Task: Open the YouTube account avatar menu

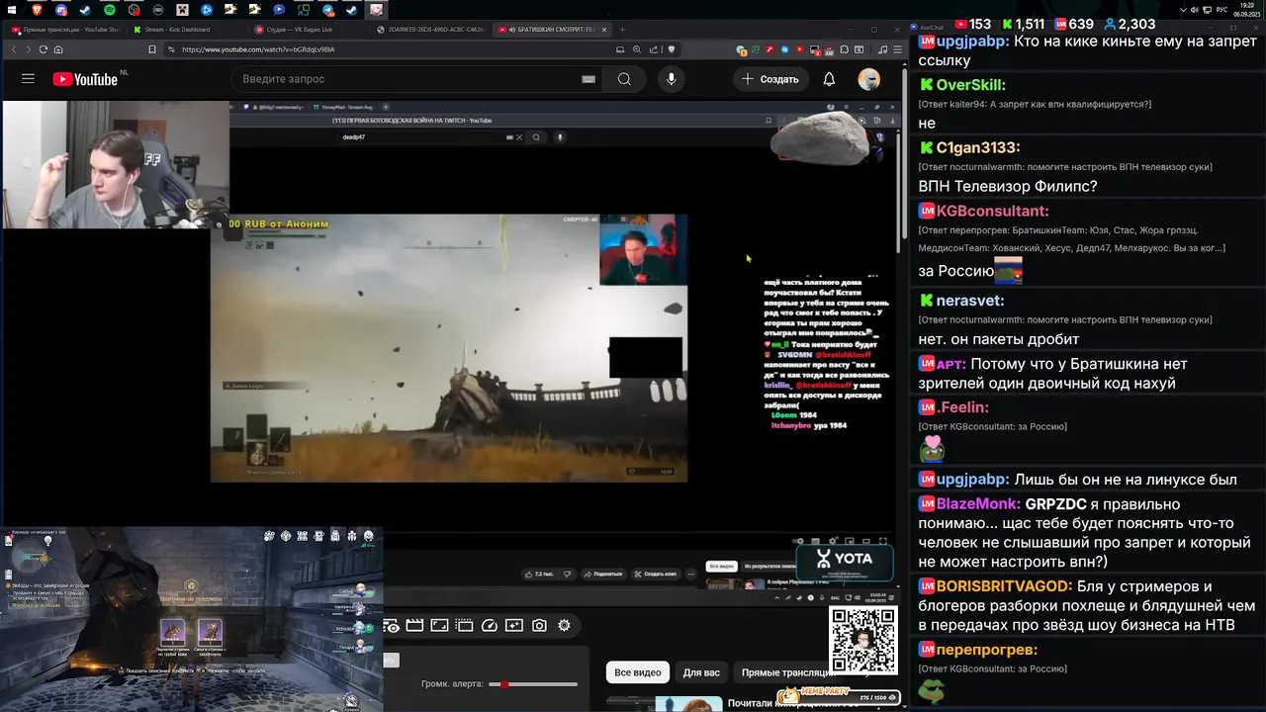Action: pos(869,79)
